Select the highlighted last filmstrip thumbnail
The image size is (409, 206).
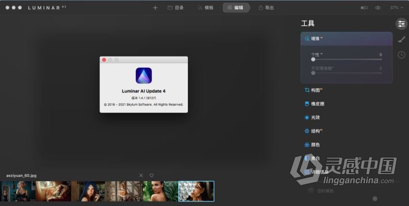(196, 191)
